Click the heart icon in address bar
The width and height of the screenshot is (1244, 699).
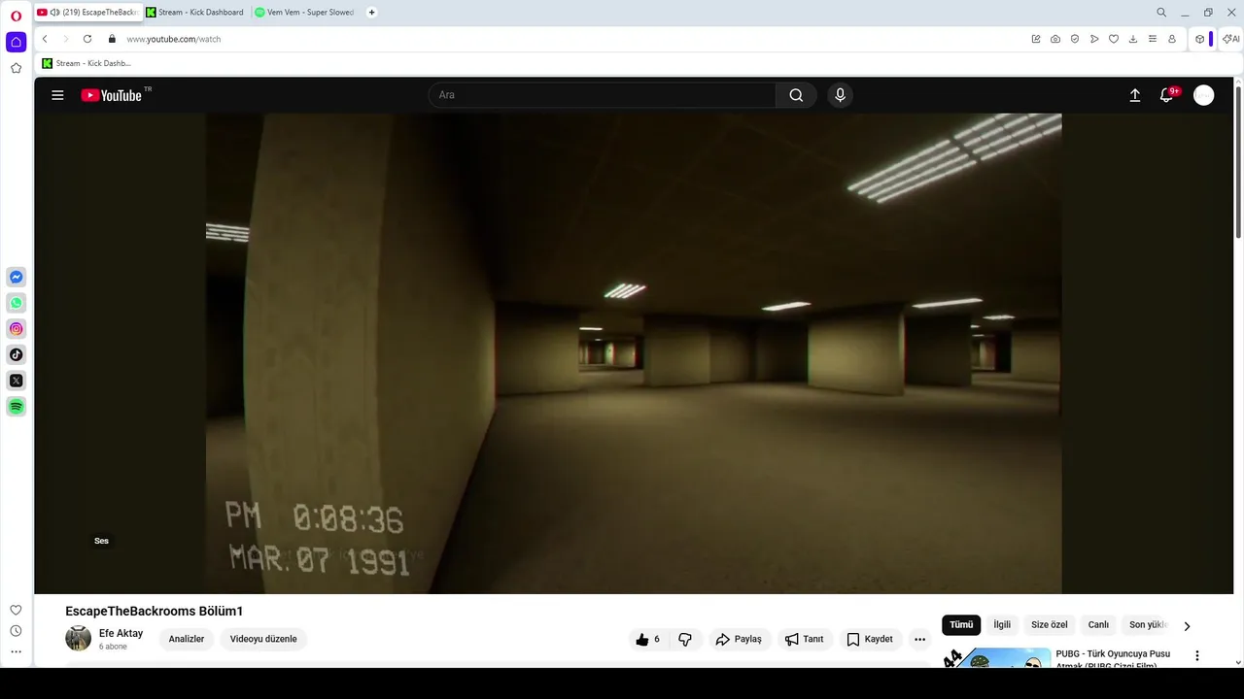coord(1114,39)
